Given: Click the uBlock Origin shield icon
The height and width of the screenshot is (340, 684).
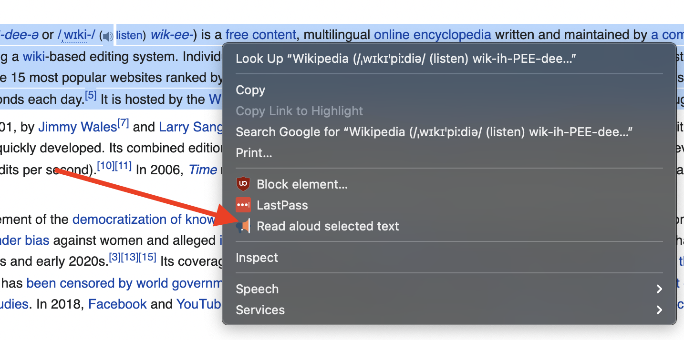Looking at the screenshot, I should 243,184.
